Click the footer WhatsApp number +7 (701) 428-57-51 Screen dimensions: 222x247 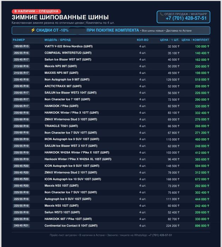pyautogui.click(x=160, y=235)
